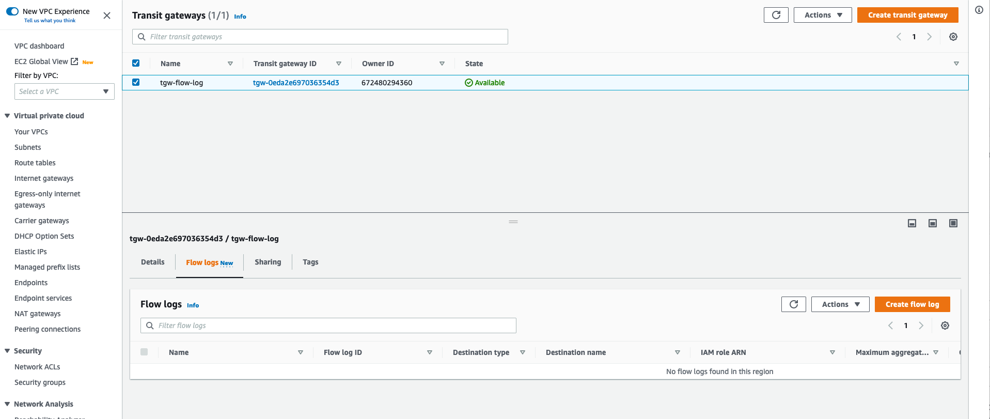Uncheck the select-all transit gateways checkbox
This screenshot has width=990, height=419.
(x=136, y=63)
